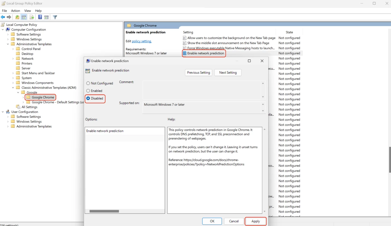391x226 pixels.
Task: Select Google Chrome folder in tree
Action: click(43, 97)
